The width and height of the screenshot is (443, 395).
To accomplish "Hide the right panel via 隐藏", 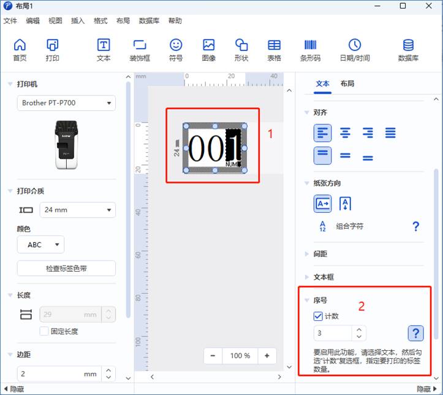I will coord(427,389).
